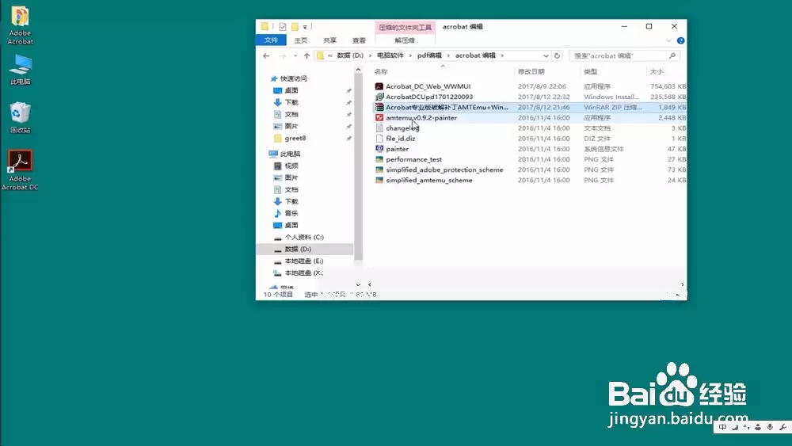The height and width of the screenshot is (446, 792).
Task: Click the search magnifier icon
Action: pos(672,56)
